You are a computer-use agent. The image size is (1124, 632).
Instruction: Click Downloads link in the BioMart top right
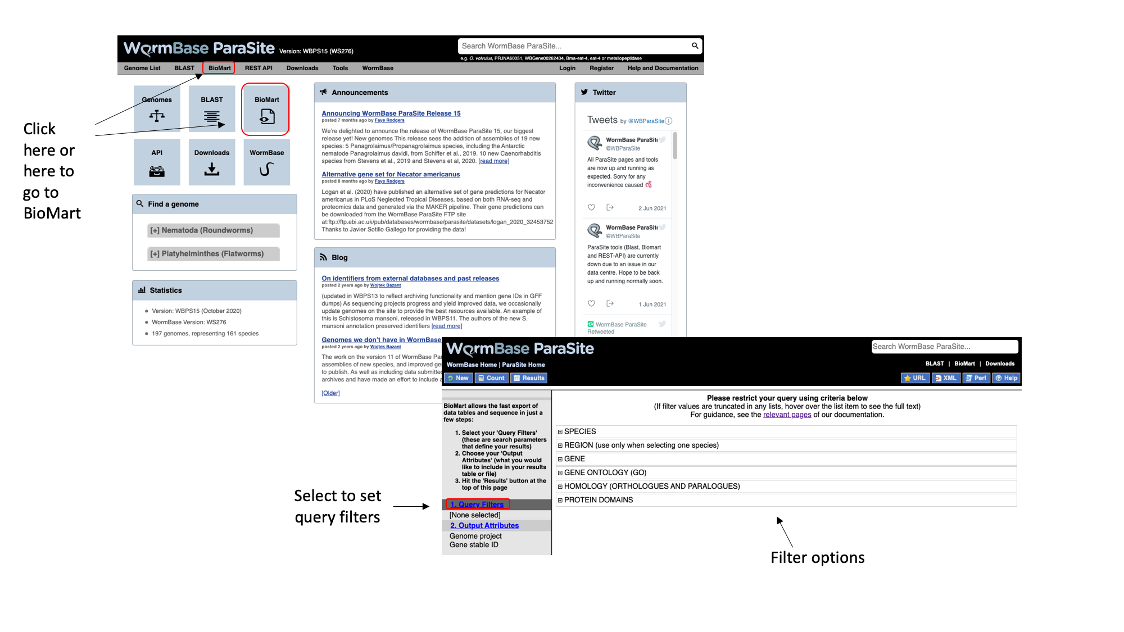pyautogui.click(x=1000, y=363)
